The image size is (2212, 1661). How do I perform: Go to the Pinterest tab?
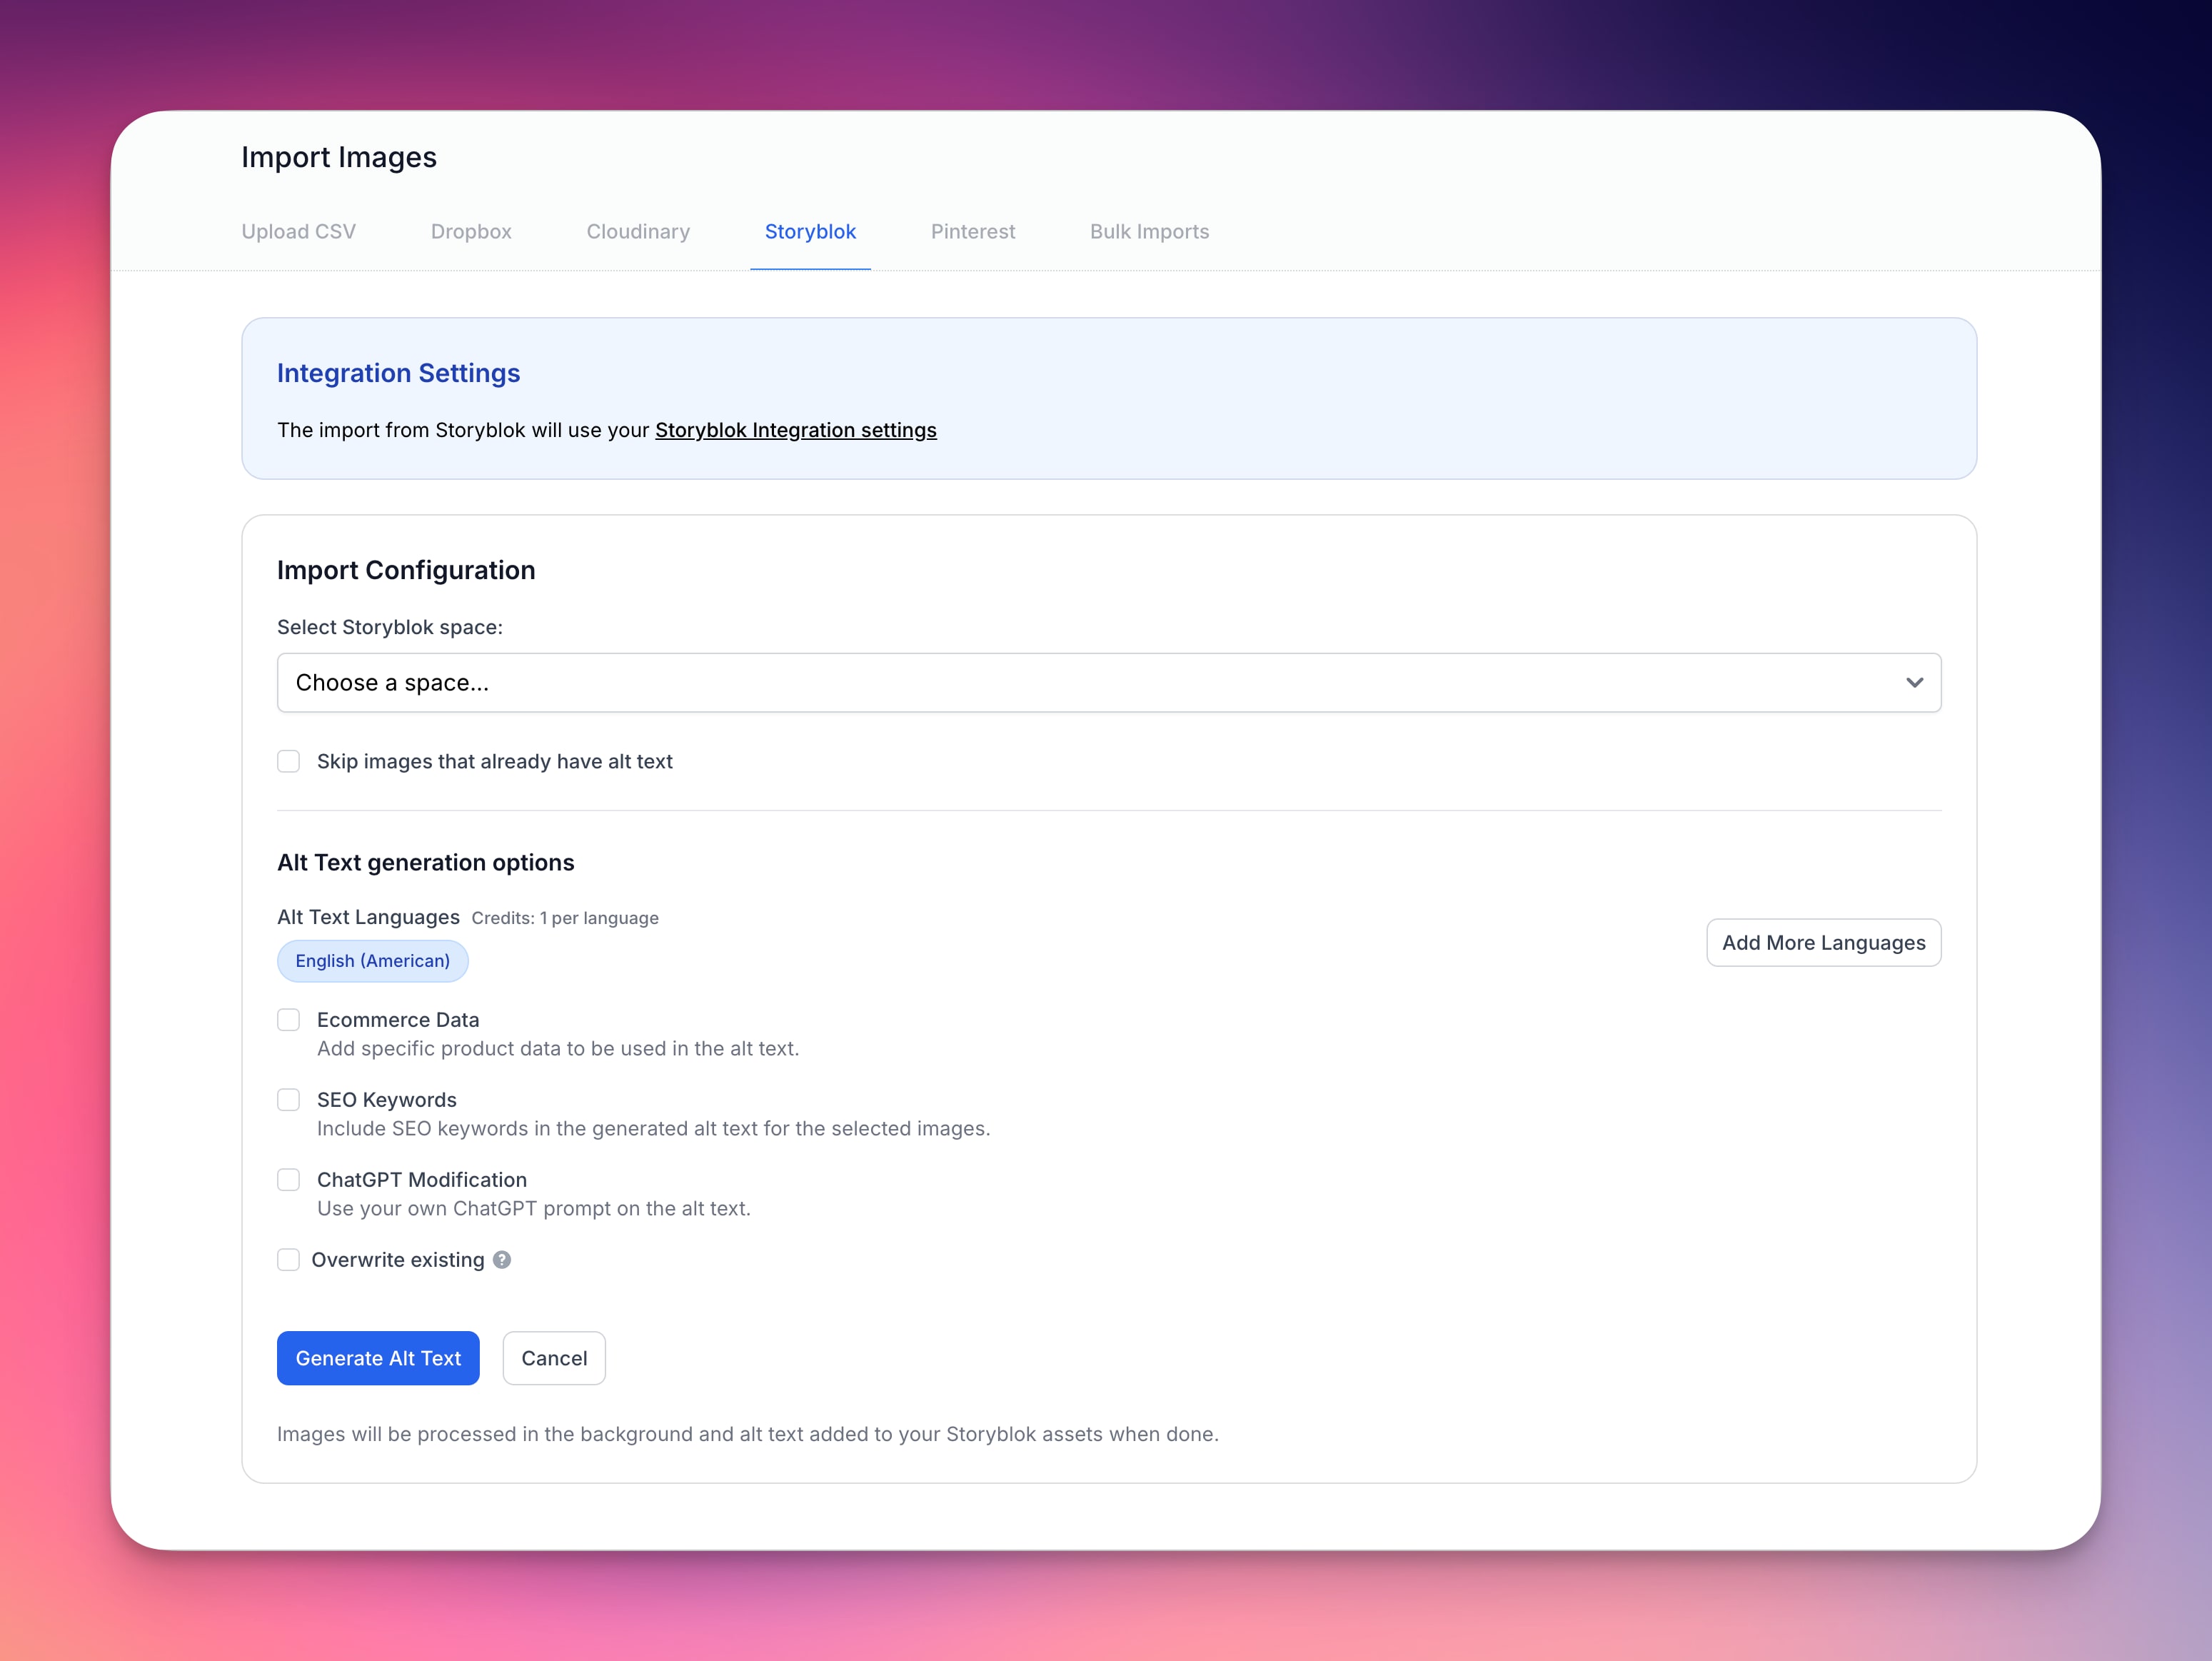click(972, 232)
